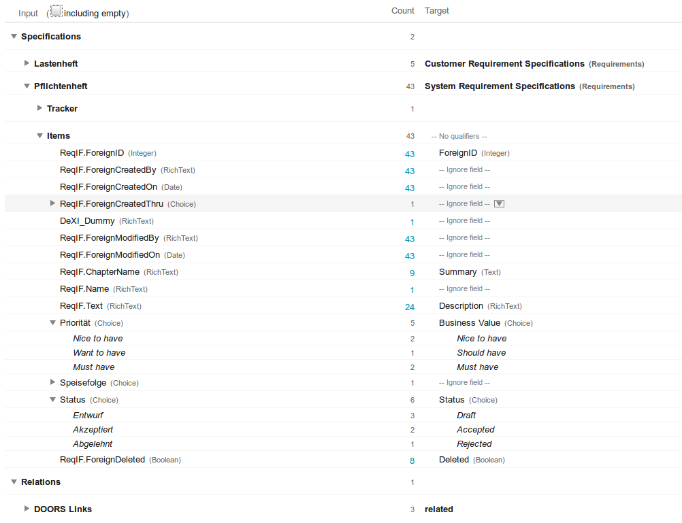Open the dropdown arrow beside Ignore field on ReqIF.ForeignCreatedThru
The width and height of the screenshot is (682, 523).
(500, 203)
